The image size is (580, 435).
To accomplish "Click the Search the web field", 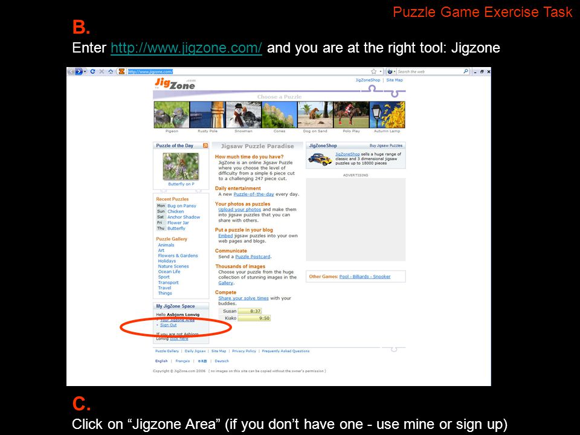I will tap(429, 71).
